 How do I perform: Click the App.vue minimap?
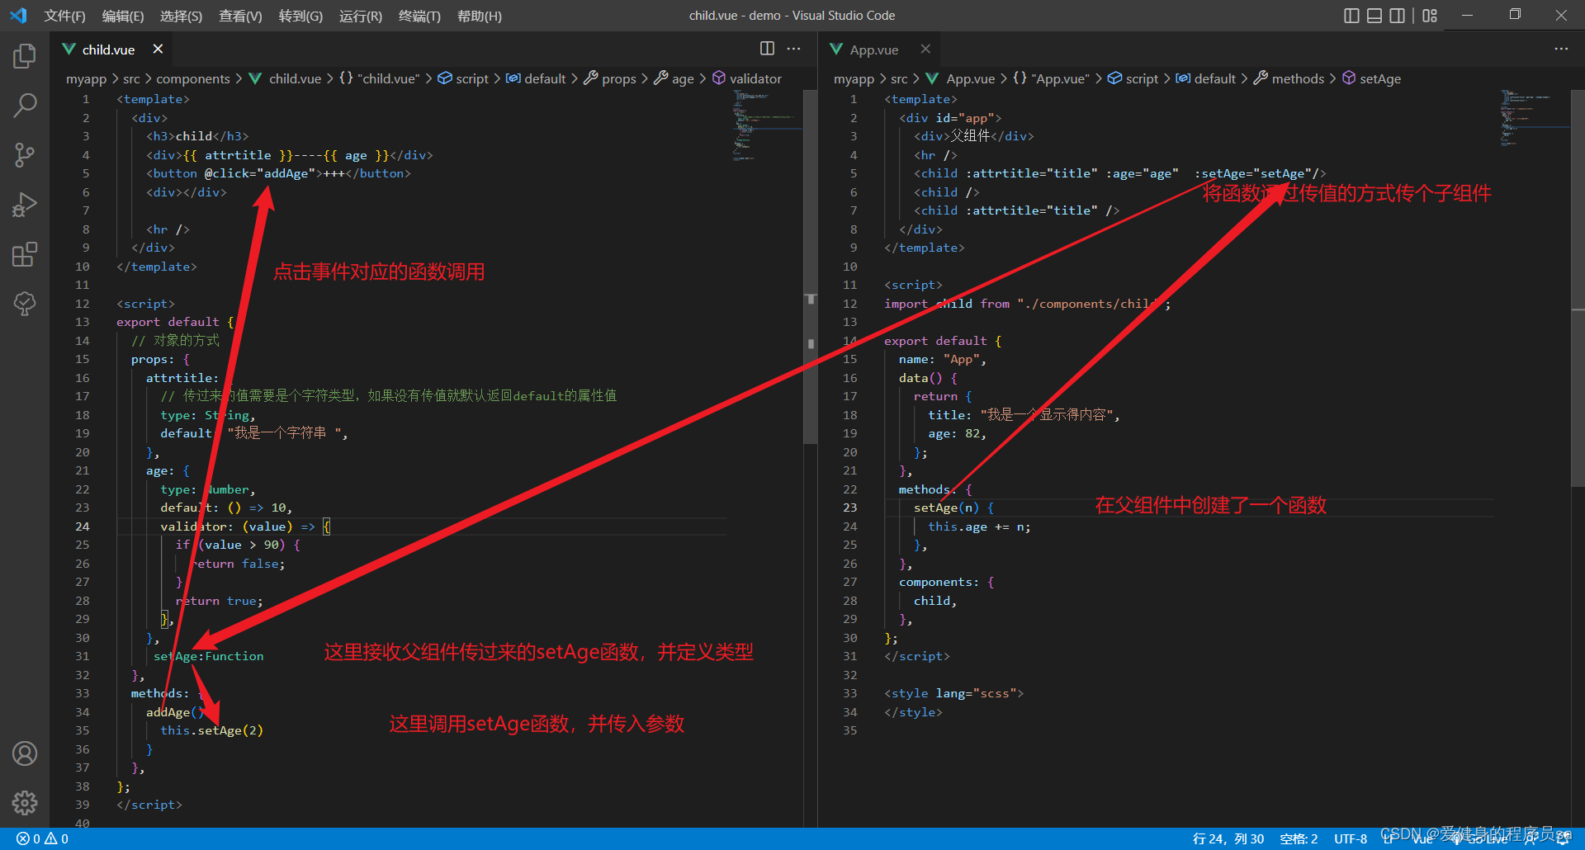[1534, 117]
